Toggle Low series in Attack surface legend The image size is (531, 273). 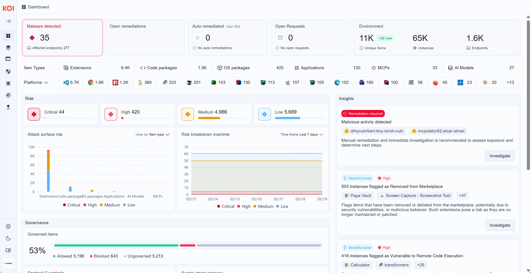129,205
